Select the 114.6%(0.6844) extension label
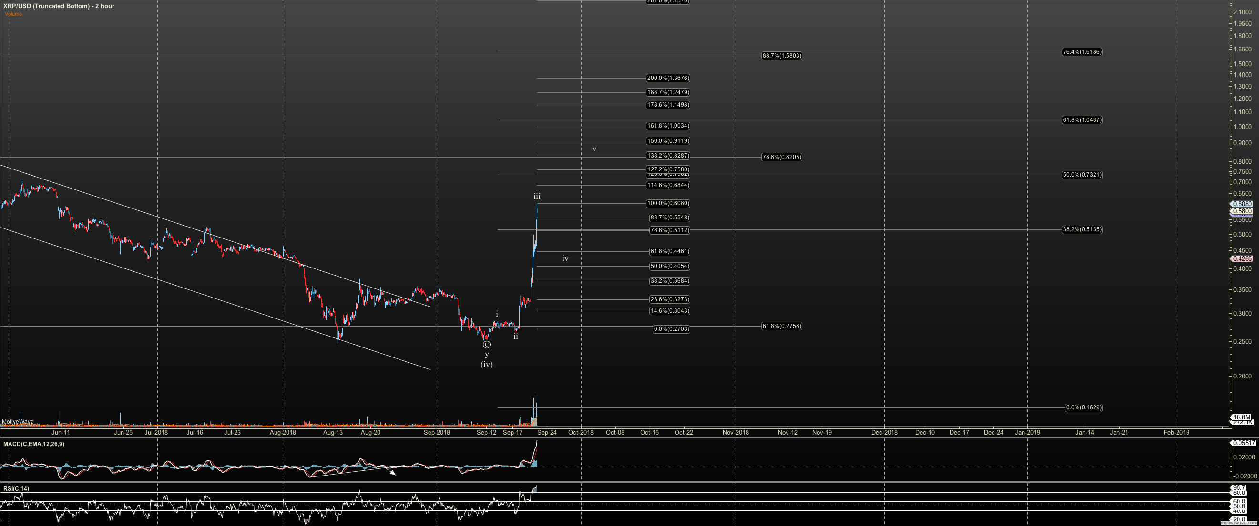The image size is (1259, 526). click(x=668, y=186)
